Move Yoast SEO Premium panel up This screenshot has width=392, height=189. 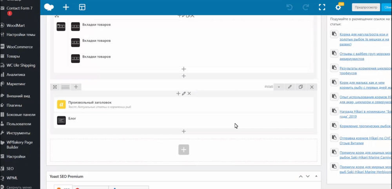pyautogui.click(x=301, y=176)
